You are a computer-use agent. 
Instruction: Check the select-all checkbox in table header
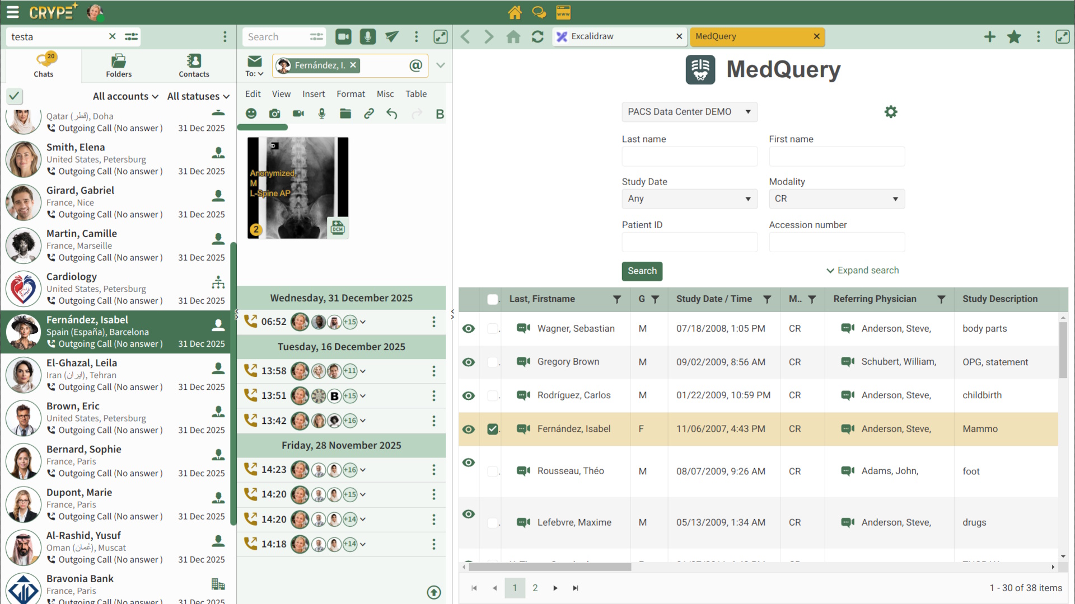[492, 299]
